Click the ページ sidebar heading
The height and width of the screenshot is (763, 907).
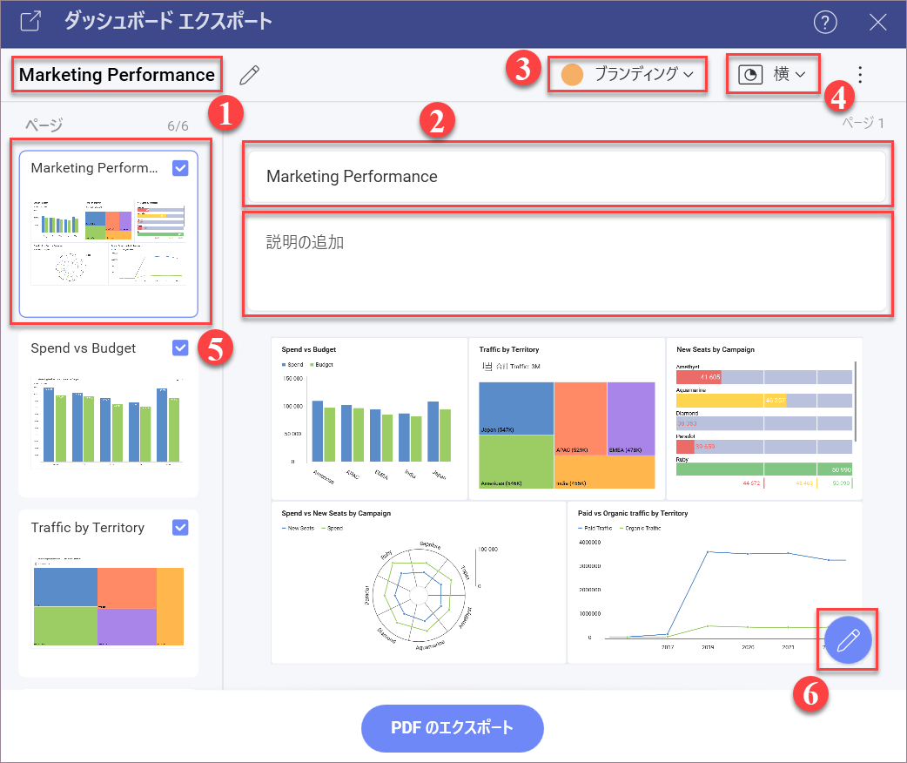44,125
